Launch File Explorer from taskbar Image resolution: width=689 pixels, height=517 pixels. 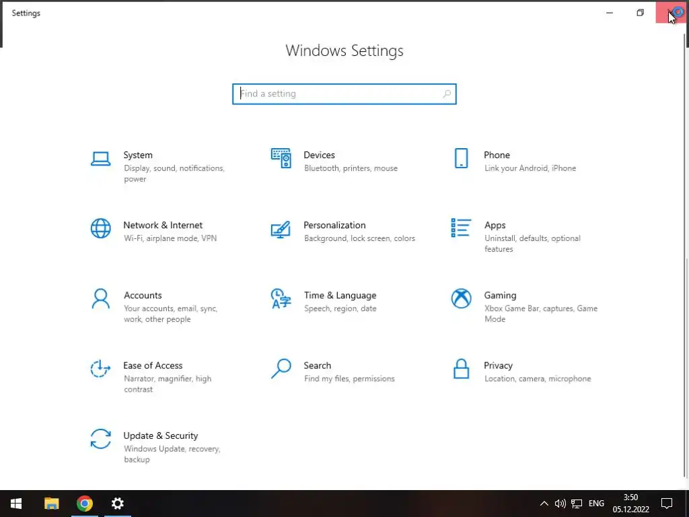point(51,504)
